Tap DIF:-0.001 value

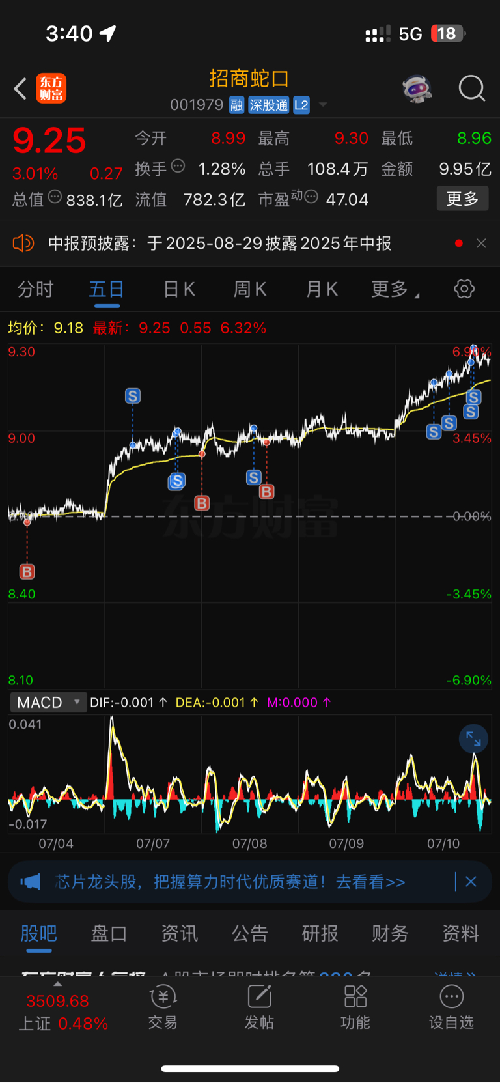click(128, 703)
